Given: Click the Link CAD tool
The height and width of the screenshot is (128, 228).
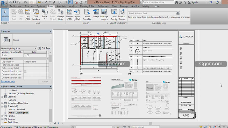Looking at the screenshot, I should click(x=27, y=15).
